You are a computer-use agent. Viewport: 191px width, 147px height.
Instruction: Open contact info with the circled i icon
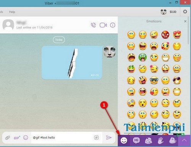coord(113,25)
